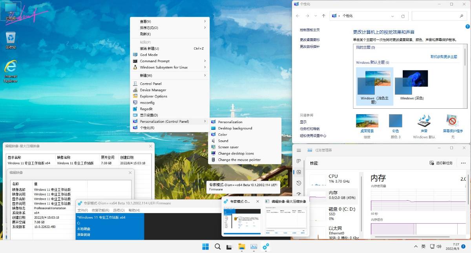Open 控制面板主页 link
This screenshot has height=253, width=471.
click(x=310, y=30)
